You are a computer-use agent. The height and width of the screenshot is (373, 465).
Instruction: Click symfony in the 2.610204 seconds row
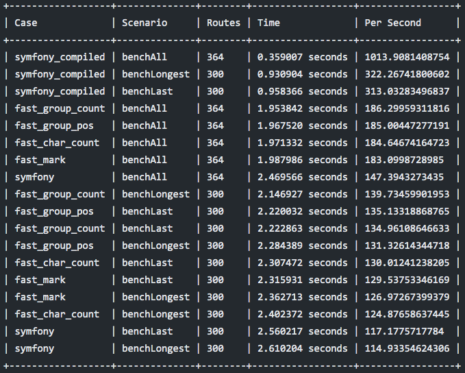tap(34, 348)
